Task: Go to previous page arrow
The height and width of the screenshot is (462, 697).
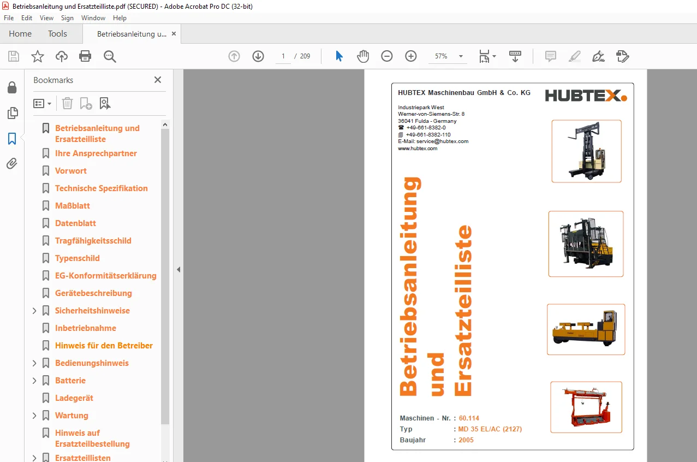Action: tap(234, 56)
